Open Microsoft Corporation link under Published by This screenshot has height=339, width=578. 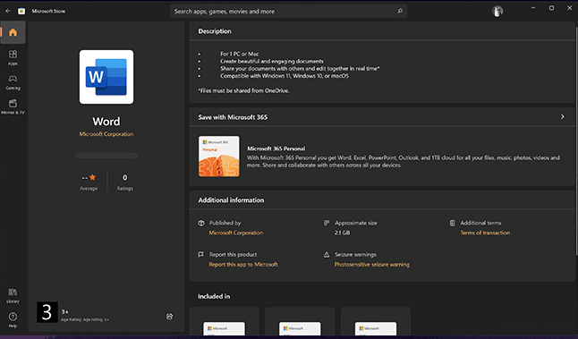coord(236,233)
